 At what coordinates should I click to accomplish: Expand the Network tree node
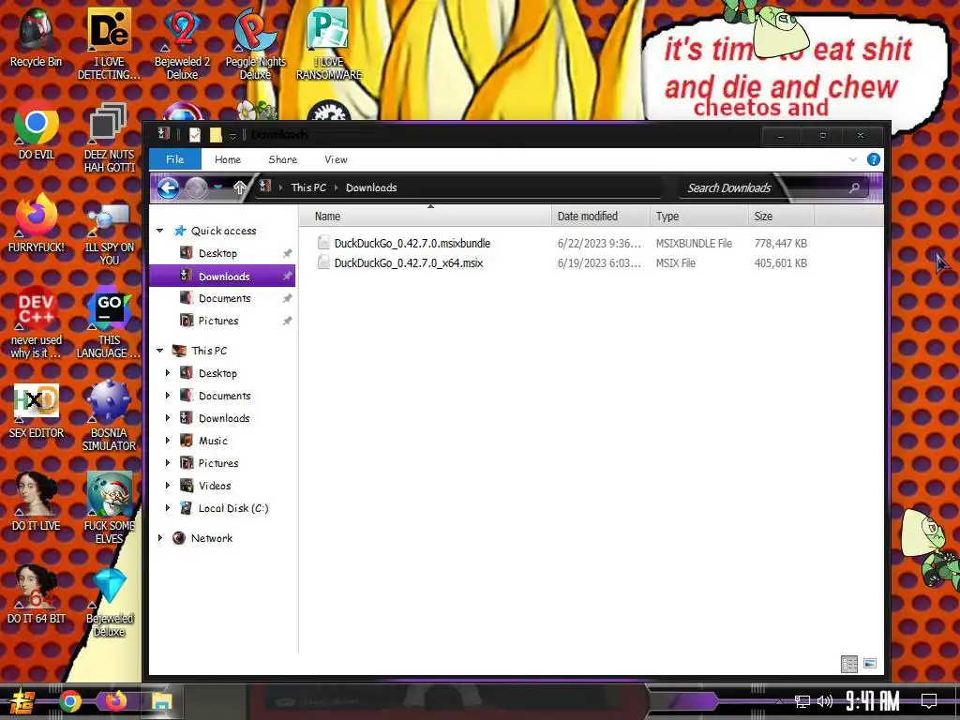pos(159,538)
